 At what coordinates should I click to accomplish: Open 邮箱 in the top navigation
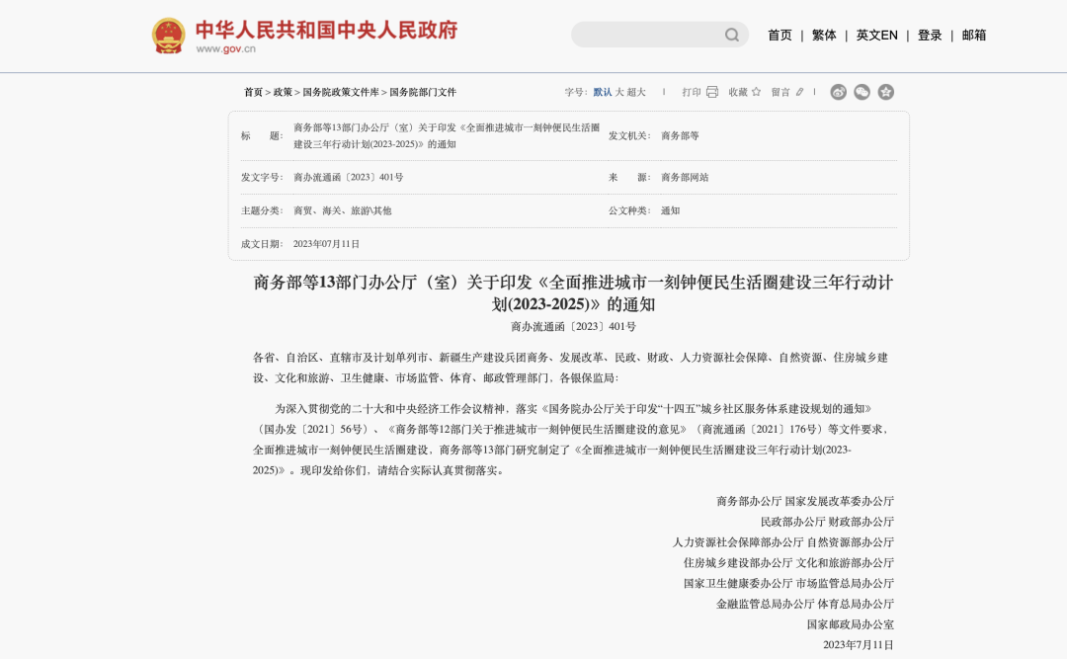pyautogui.click(x=974, y=36)
